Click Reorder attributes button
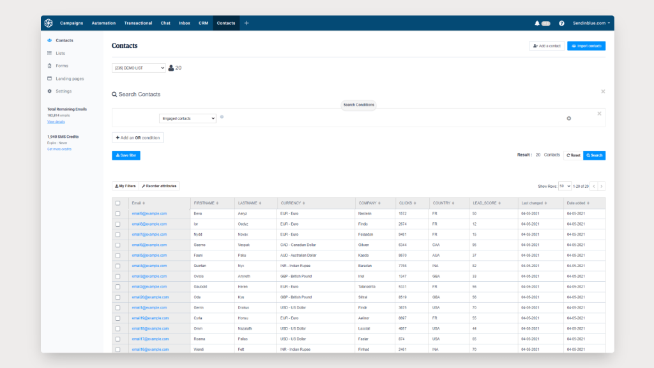The image size is (654, 368). coord(159,186)
